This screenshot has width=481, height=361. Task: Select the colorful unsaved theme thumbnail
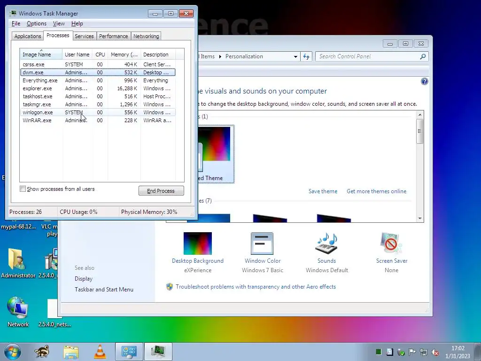[216, 154]
